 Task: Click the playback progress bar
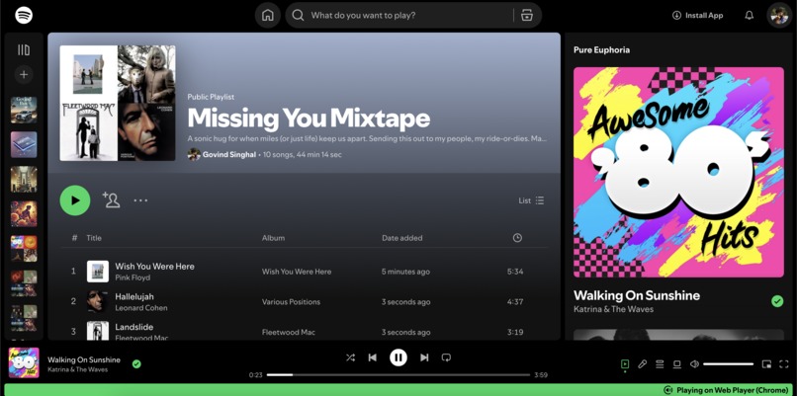tap(398, 375)
